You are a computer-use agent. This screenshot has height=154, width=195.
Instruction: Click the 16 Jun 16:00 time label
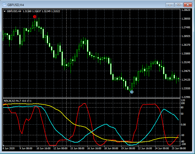pyautogui.click(x=94, y=148)
